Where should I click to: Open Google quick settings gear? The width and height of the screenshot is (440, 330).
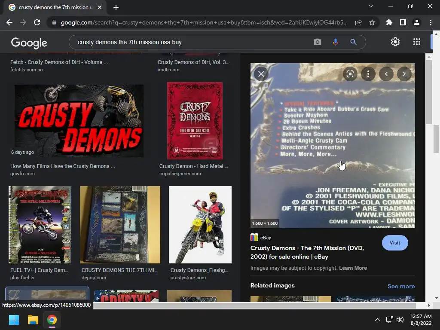395,42
